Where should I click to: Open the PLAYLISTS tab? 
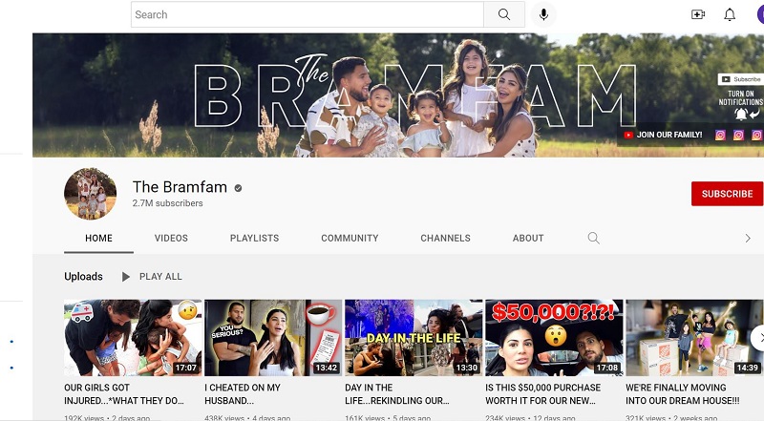pyautogui.click(x=254, y=239)
